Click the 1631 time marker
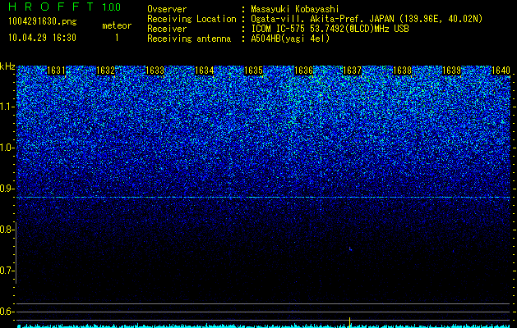This screenshot has height=328, width=517. (57, 71)
